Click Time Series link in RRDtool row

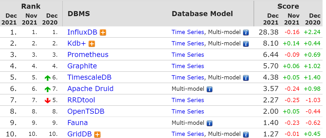coord(188,100)
